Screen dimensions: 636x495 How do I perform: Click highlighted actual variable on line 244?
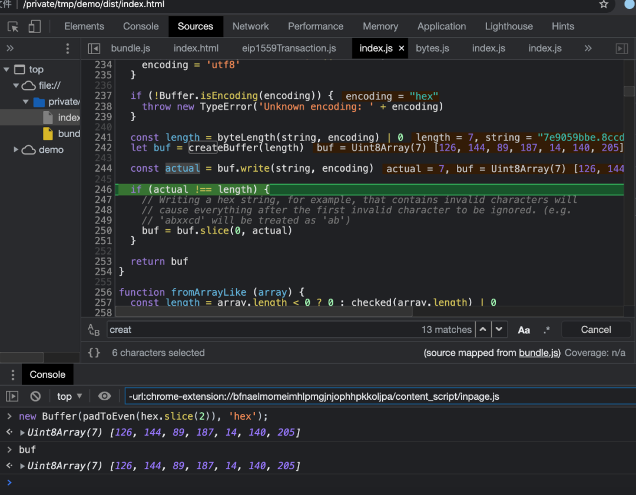(183, 169)
